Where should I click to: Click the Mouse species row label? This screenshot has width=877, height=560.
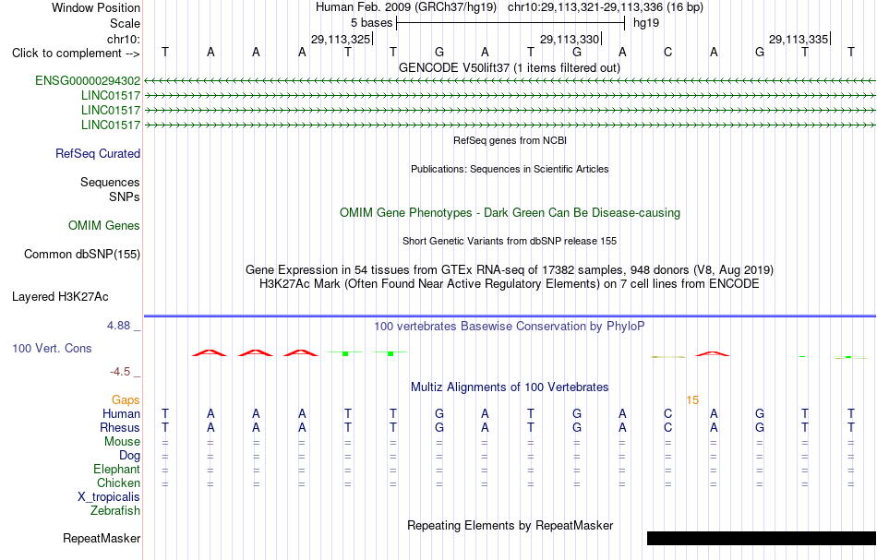pos(123,442)
